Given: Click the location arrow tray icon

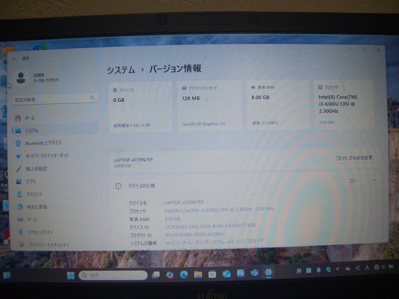Looking at the screenshot, I should [357, 268].
